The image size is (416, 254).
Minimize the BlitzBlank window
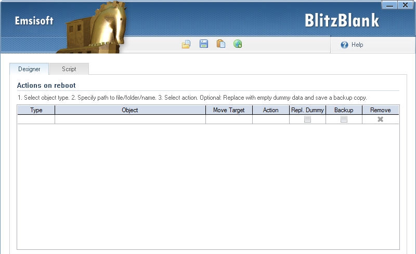[389, 5]
